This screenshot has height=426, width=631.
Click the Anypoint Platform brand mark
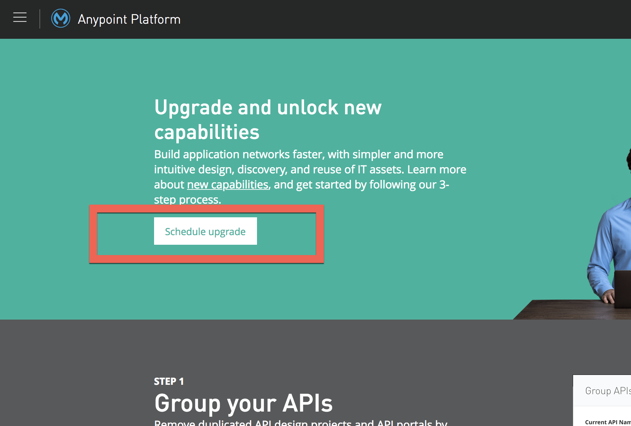(60, 18)
